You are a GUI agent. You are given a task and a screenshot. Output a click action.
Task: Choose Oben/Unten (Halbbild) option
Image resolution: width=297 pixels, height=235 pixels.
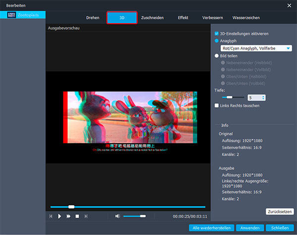(x=223, y=77)
